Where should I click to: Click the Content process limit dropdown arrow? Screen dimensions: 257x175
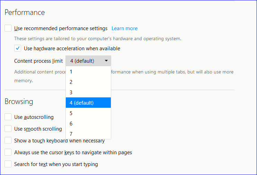click(x=106, y=61)
